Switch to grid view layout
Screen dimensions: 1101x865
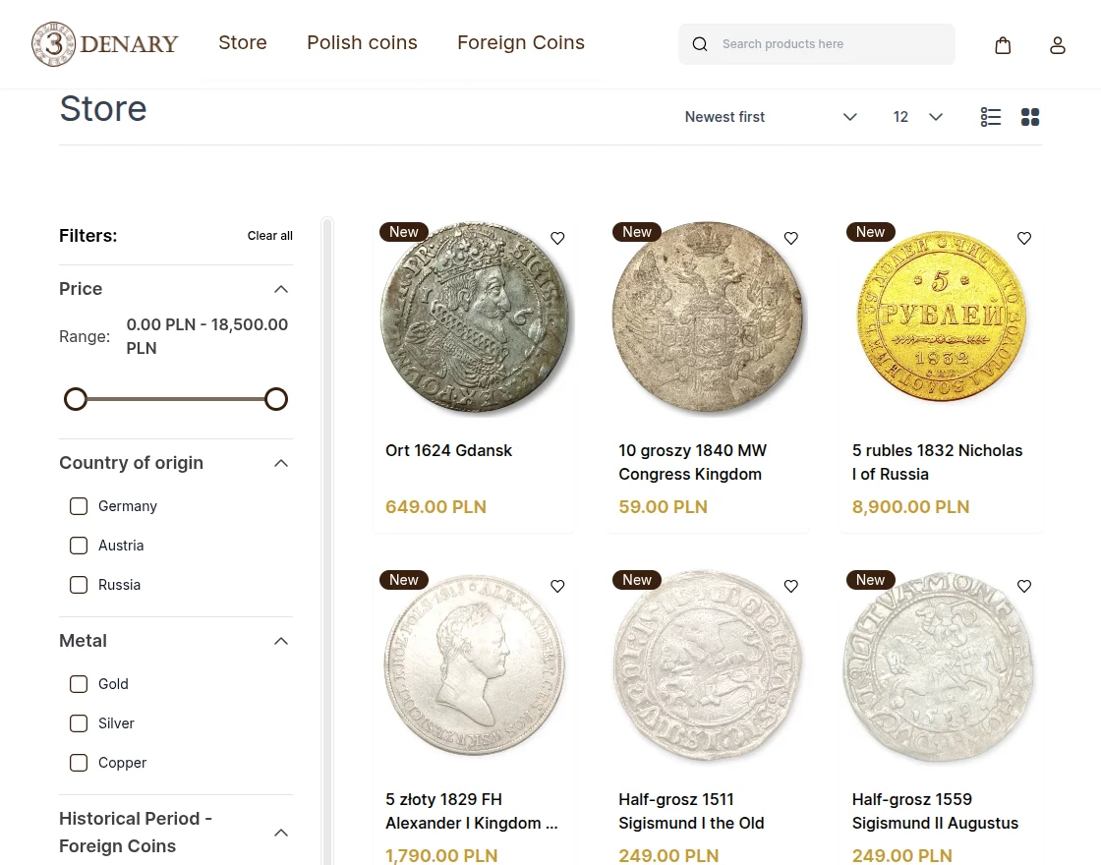[x=1030, y=117]
